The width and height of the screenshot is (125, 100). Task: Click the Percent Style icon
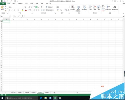[61, 10]
